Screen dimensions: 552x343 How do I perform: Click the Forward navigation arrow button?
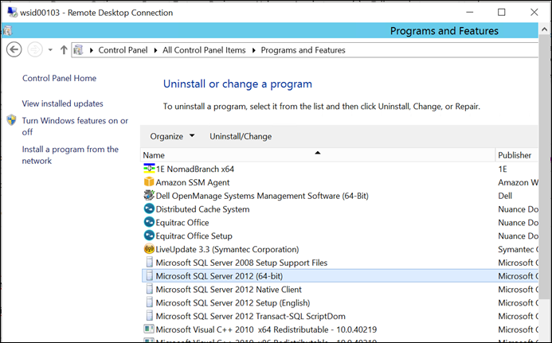click(35, 49)
